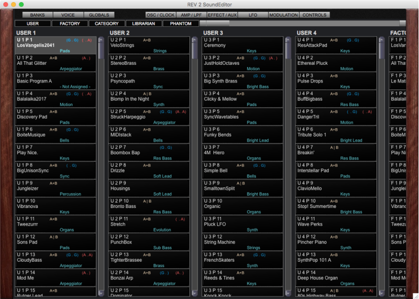Open the LFO section

pos(253,15)
